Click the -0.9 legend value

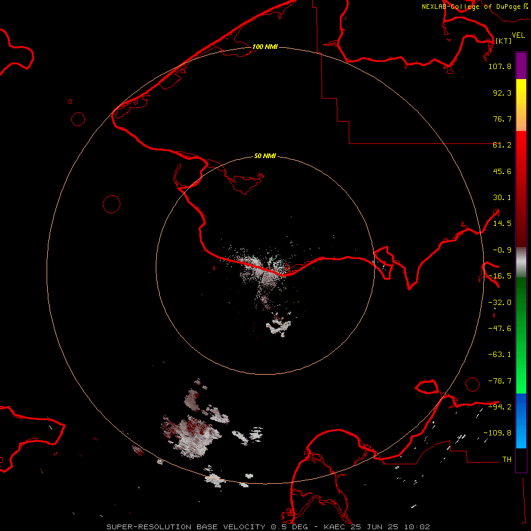(x=502, y=250)
